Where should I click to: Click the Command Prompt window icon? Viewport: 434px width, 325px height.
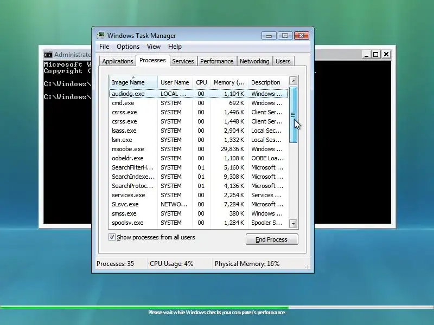pos(48,55)
